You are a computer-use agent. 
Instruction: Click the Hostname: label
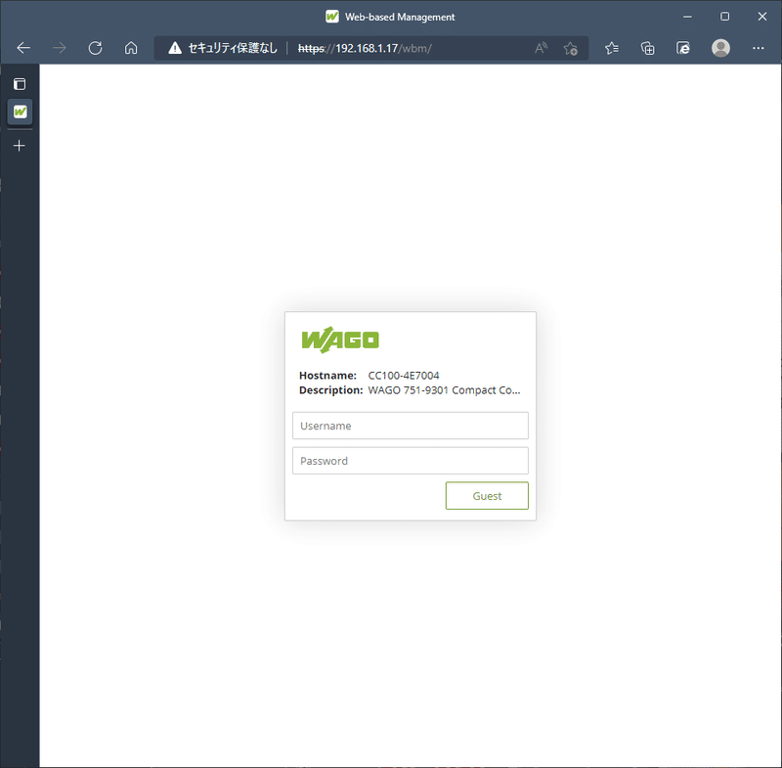327,376
